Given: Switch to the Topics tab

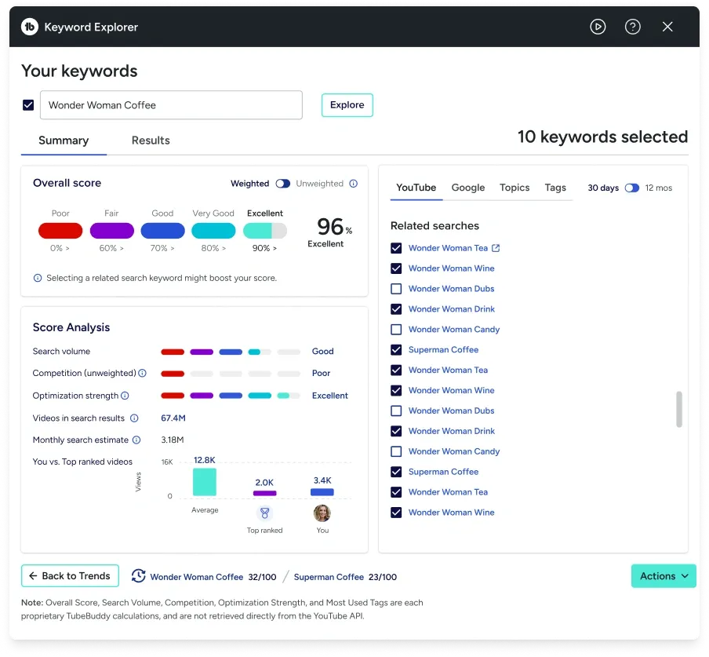Looking at the screenshot, I should [514, 188].
